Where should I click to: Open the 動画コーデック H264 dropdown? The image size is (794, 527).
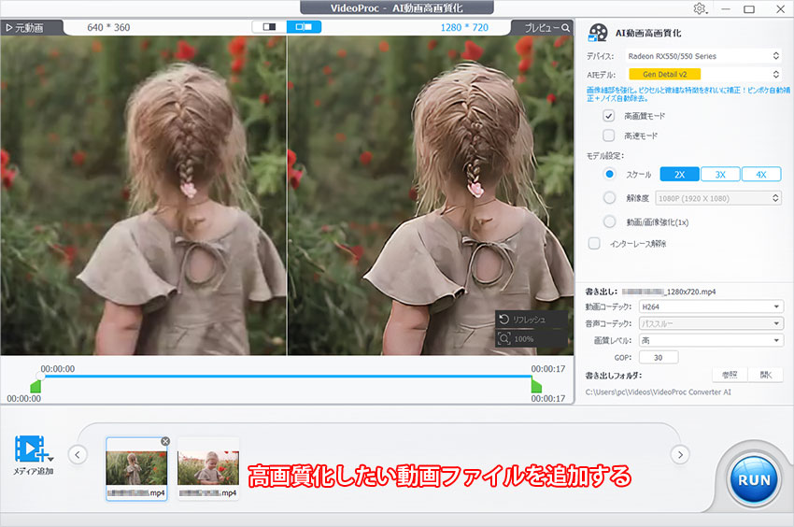pos(711,306)
